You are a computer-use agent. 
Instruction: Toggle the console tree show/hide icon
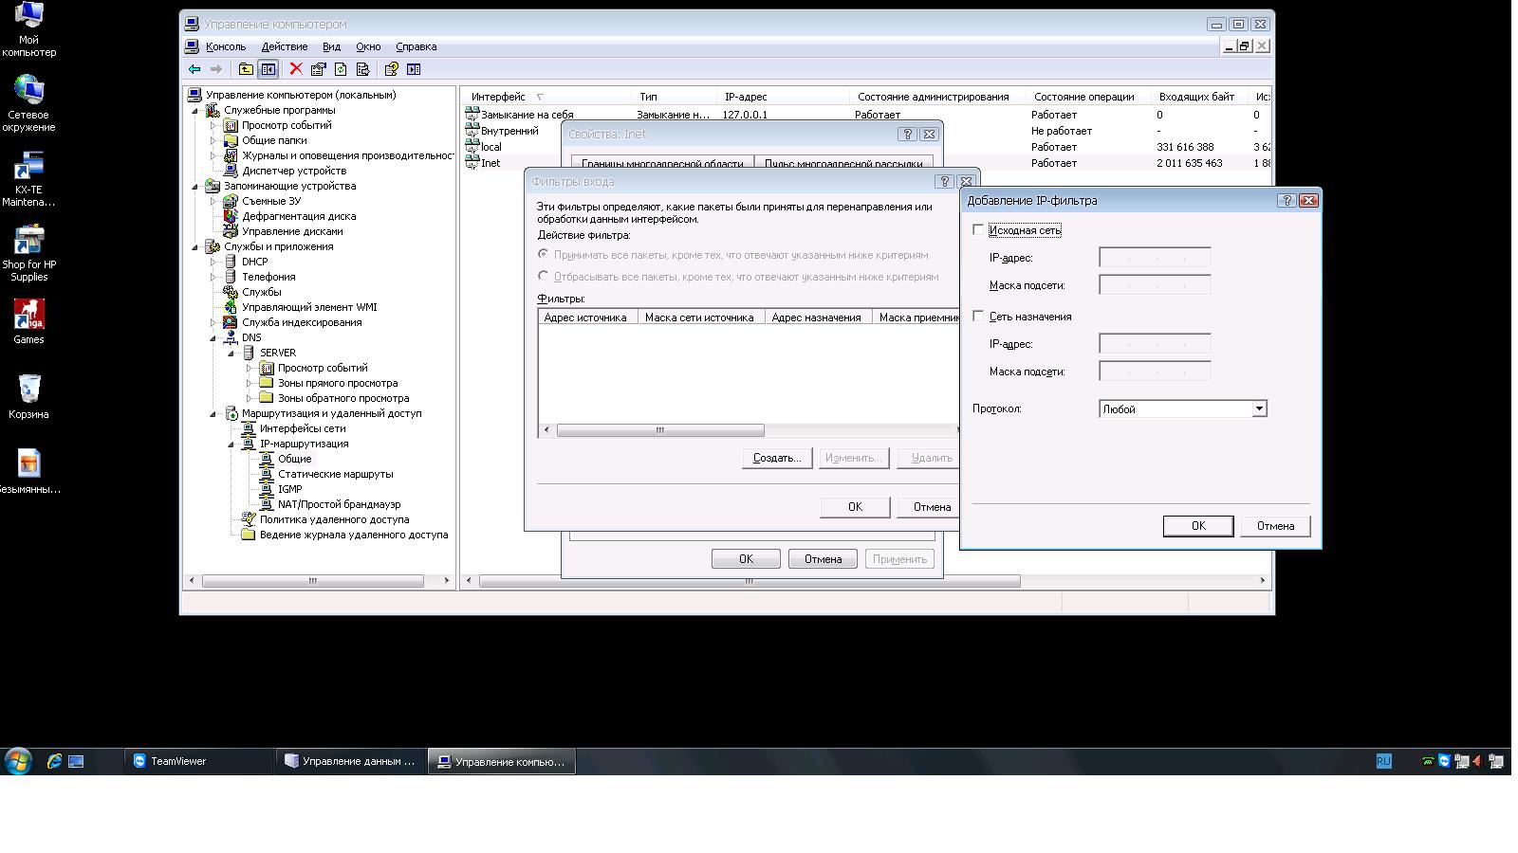click(268, 69)
